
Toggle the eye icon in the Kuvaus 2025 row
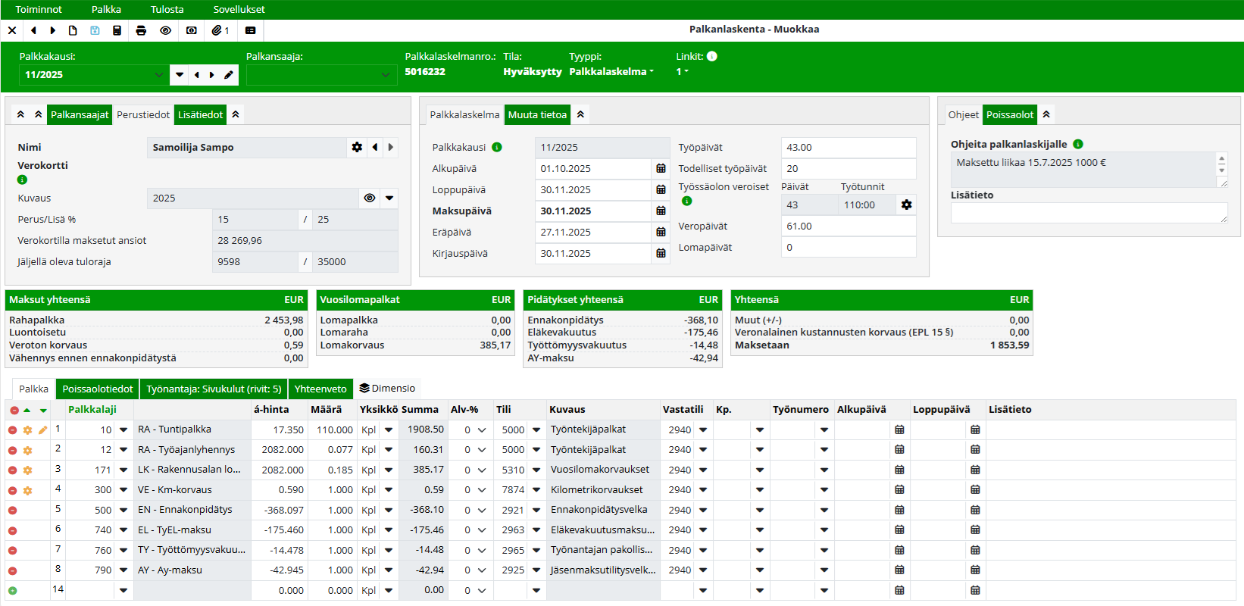coord(370,198)
